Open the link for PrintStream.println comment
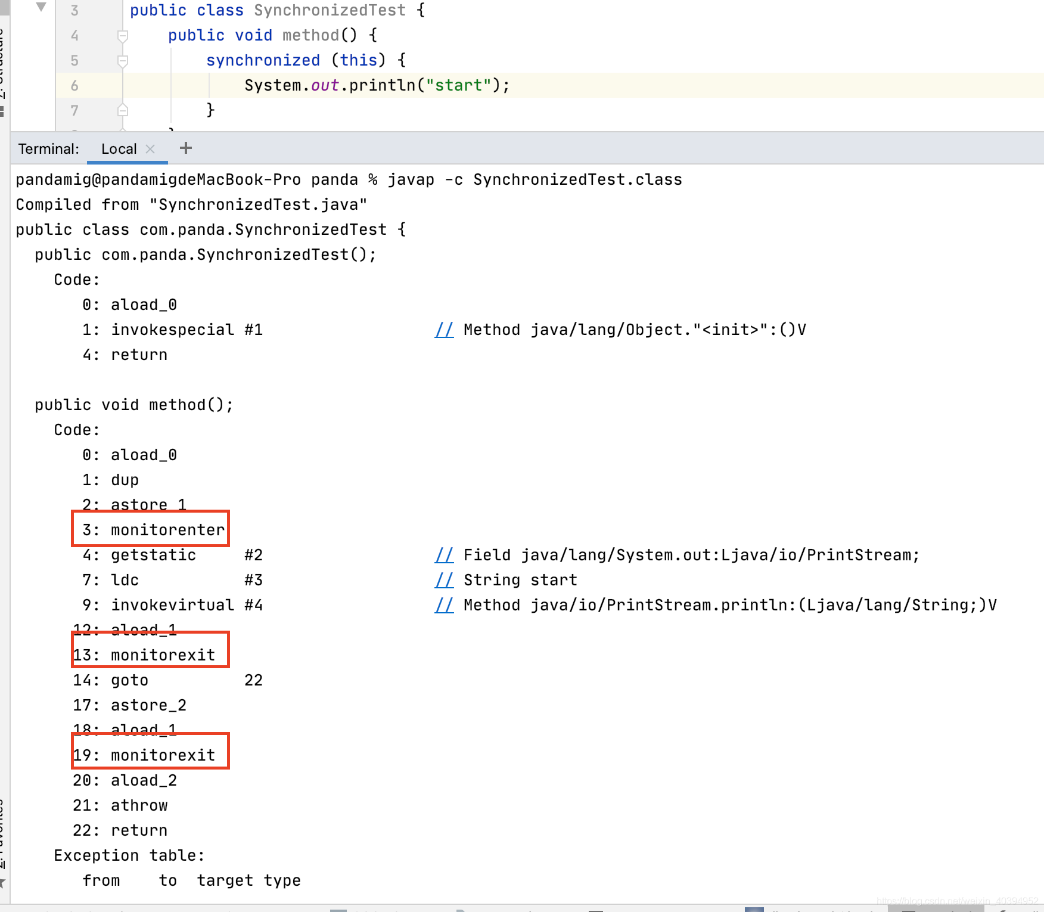Viewport: 1044px width, 912px height. pyautogui.click(x=444, y=605)
